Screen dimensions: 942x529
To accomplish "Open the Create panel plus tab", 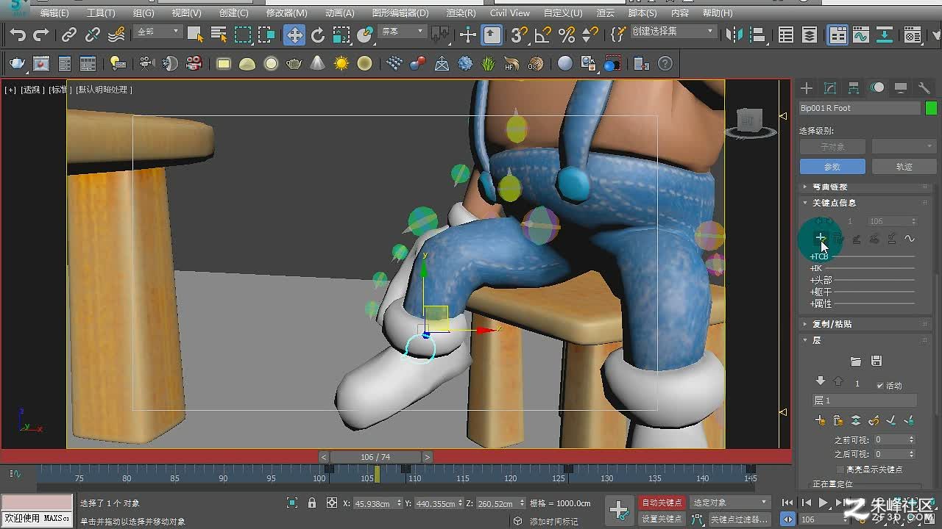I will tap(807, 88).
